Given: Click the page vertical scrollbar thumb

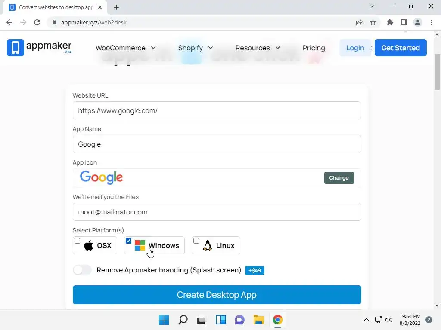Looking at the screenshot, I should (437, 72).
